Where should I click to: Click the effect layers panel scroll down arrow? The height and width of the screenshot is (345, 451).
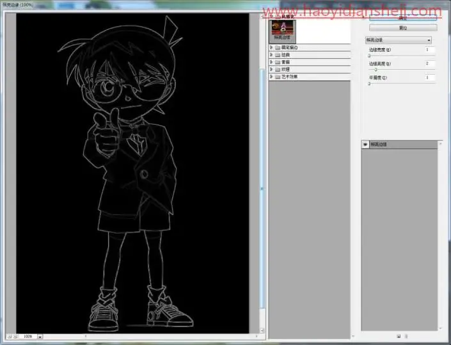click(x=440, y=328)
